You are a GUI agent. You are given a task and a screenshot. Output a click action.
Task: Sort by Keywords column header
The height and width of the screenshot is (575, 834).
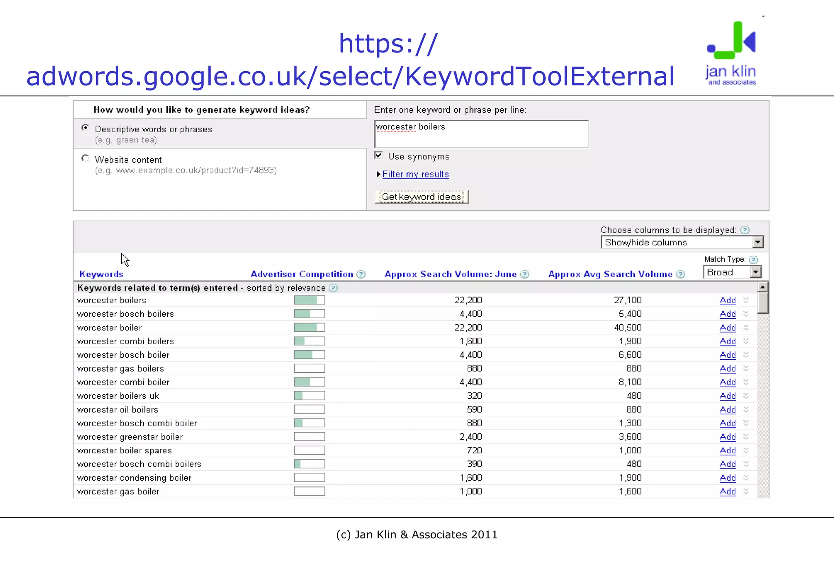click(x=101, y=274)
